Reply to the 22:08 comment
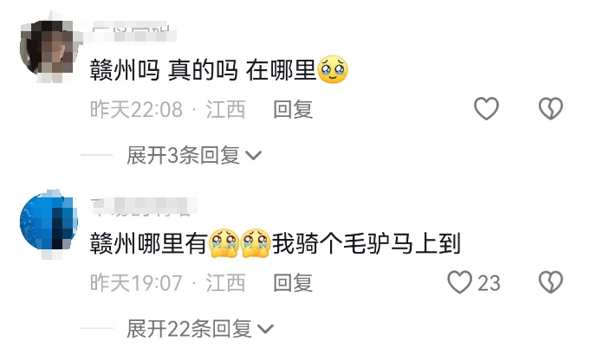The width and height of the screenshot is (610, 361). pos(293,109)
